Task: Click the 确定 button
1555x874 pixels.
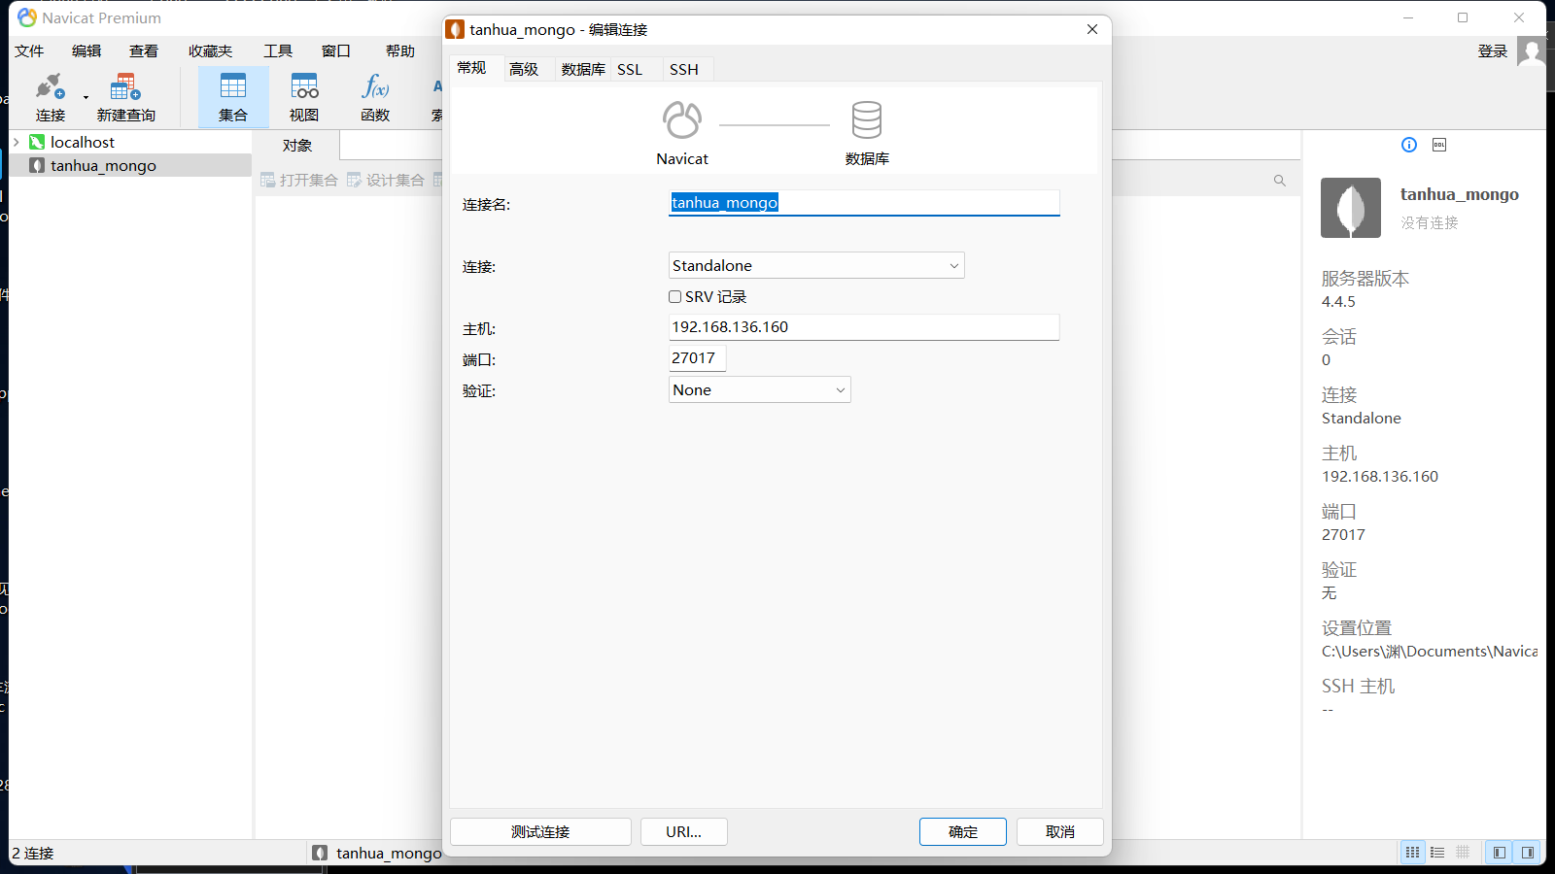Action: coord(963,832)
